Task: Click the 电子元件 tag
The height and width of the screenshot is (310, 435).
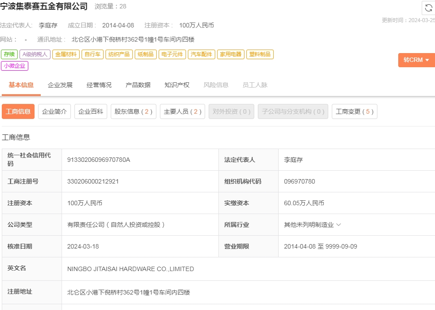Action: (x=172, y=54)
